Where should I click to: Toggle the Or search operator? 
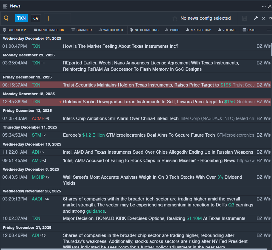tap(36, 18)
